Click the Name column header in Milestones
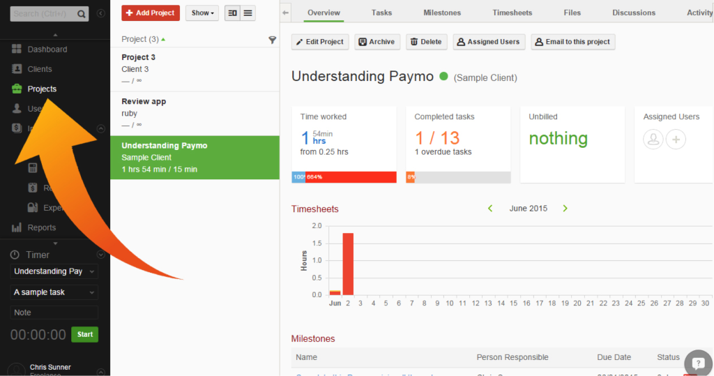The image size is (714, 376). pyautogui.click(x=307, y=357)
